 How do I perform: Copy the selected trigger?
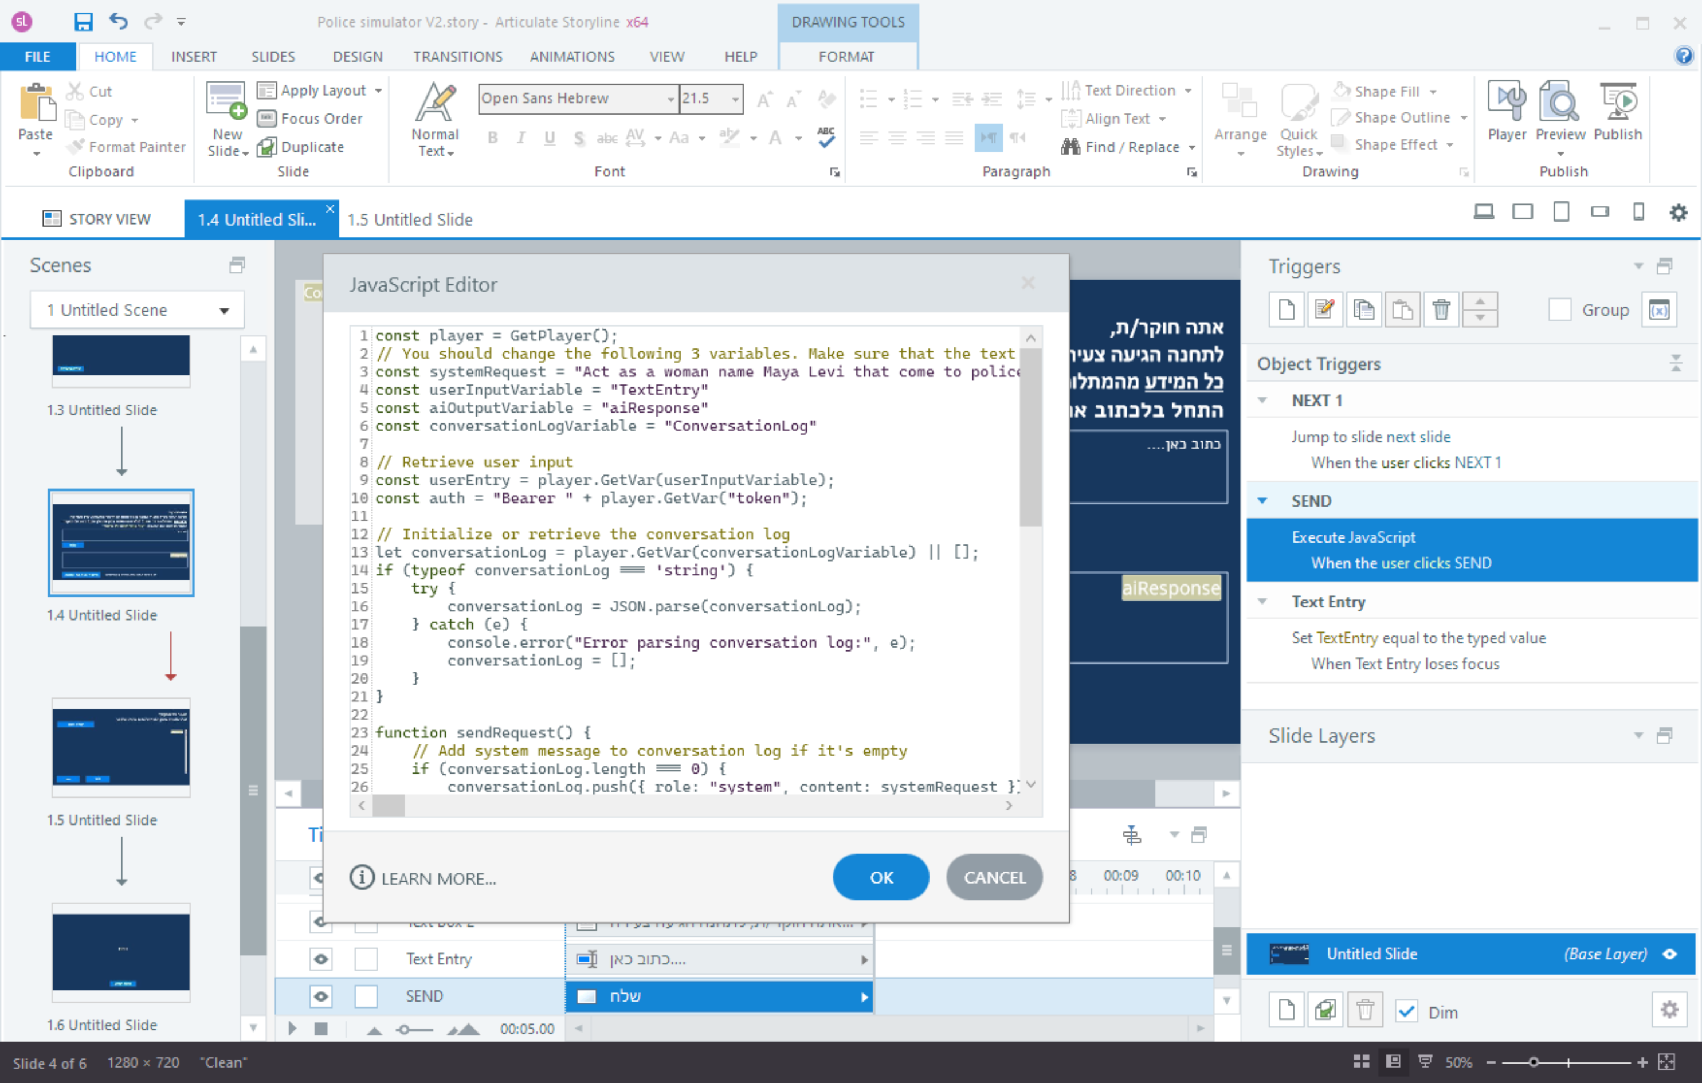(x=1363, y=309)
